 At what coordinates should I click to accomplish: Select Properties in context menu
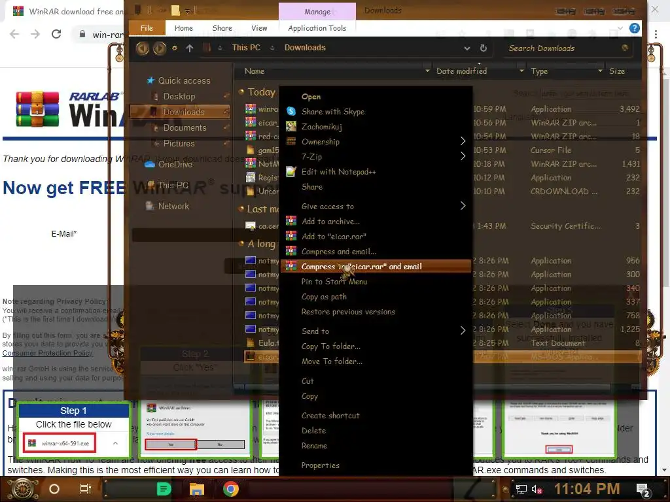pyautogui.click(x=320, y=465)
